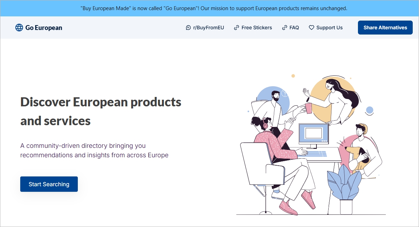Click the computer monitor in the illustration
The width and height of the screenshot is (419, 227).
click(314, 135)
